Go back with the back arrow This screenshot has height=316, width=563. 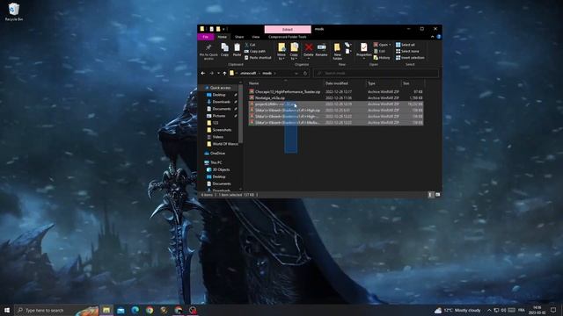pyautogui.click(x=203, y=74)
